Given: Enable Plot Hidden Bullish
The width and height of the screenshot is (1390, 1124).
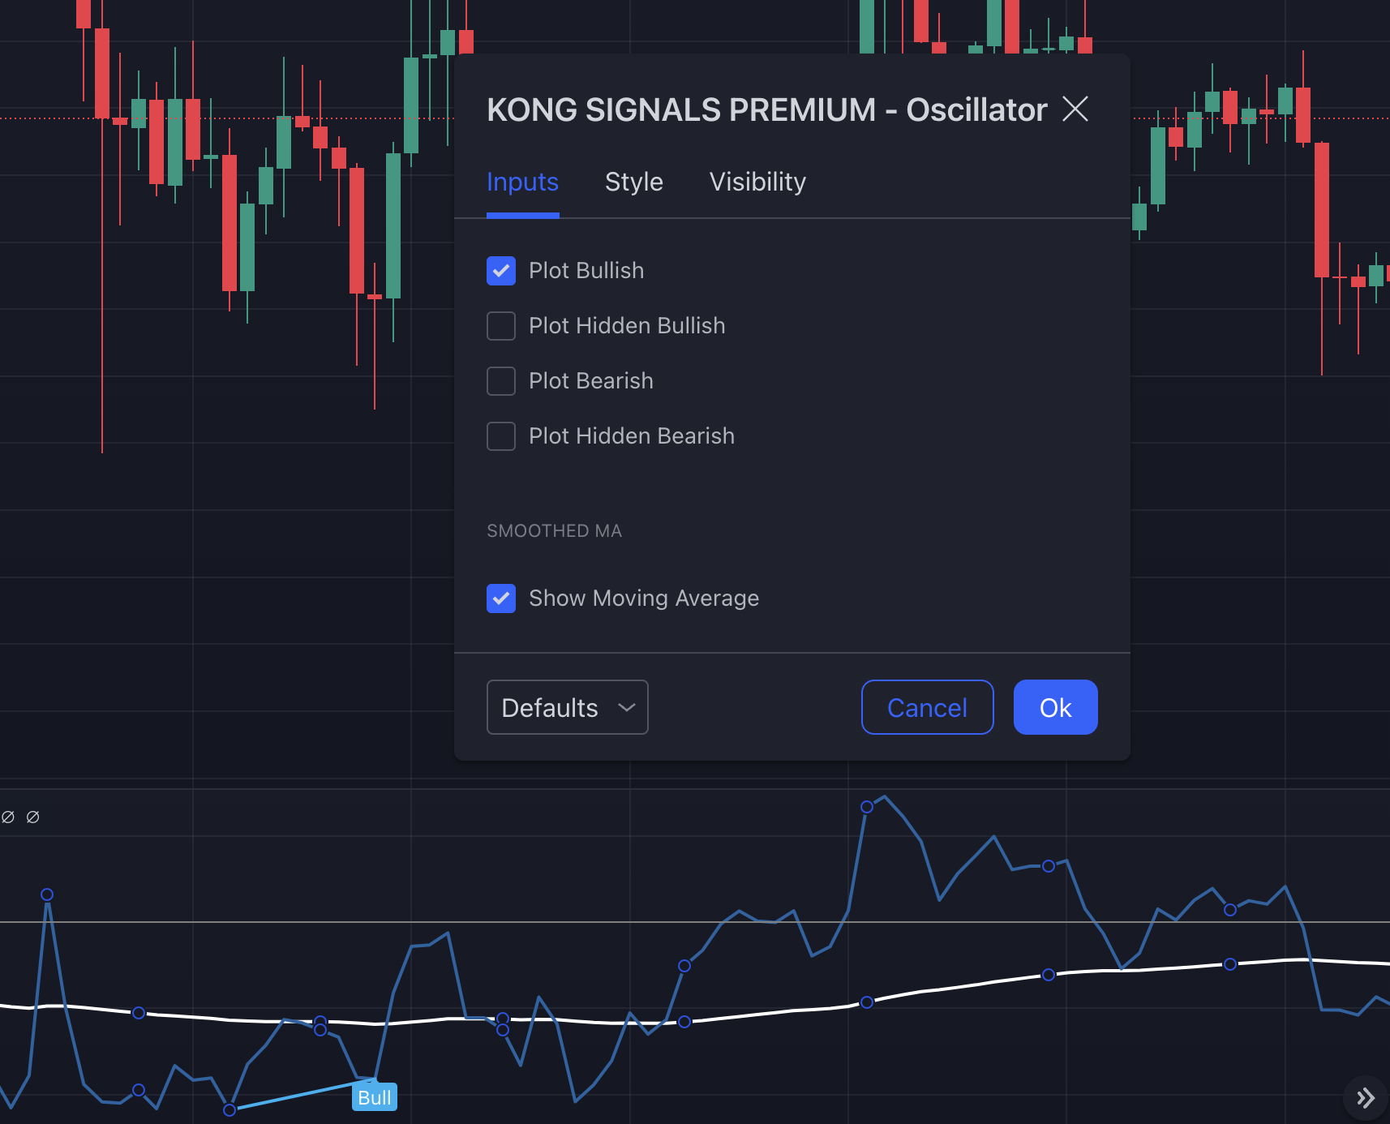Looking at the screenshot, I should (501, 326).
